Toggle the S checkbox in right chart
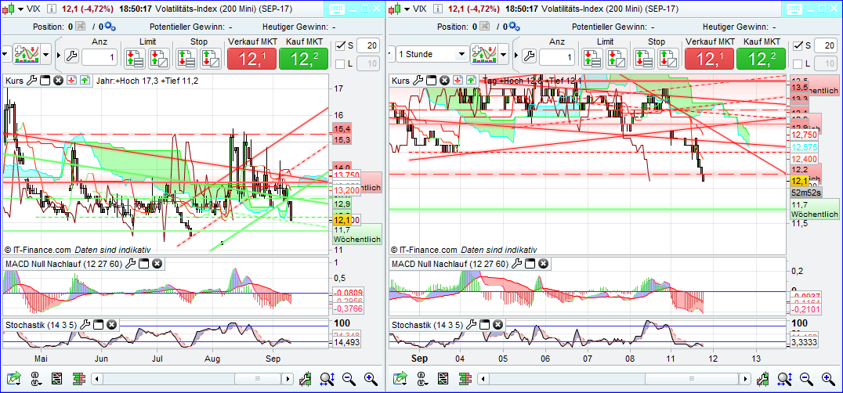 tap(798, 46)
